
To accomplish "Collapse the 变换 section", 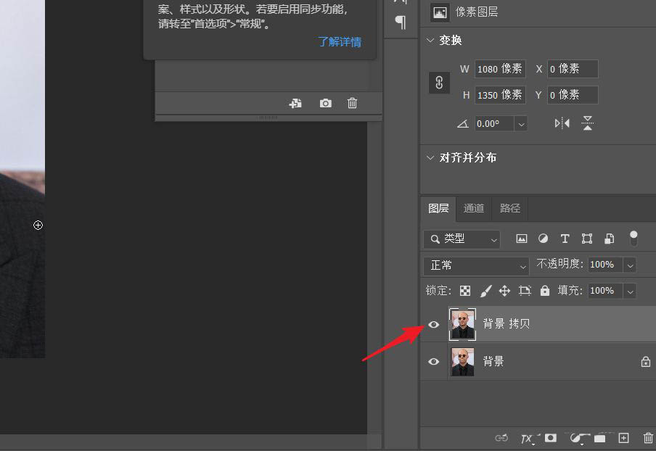I will (x=430, y=40).
